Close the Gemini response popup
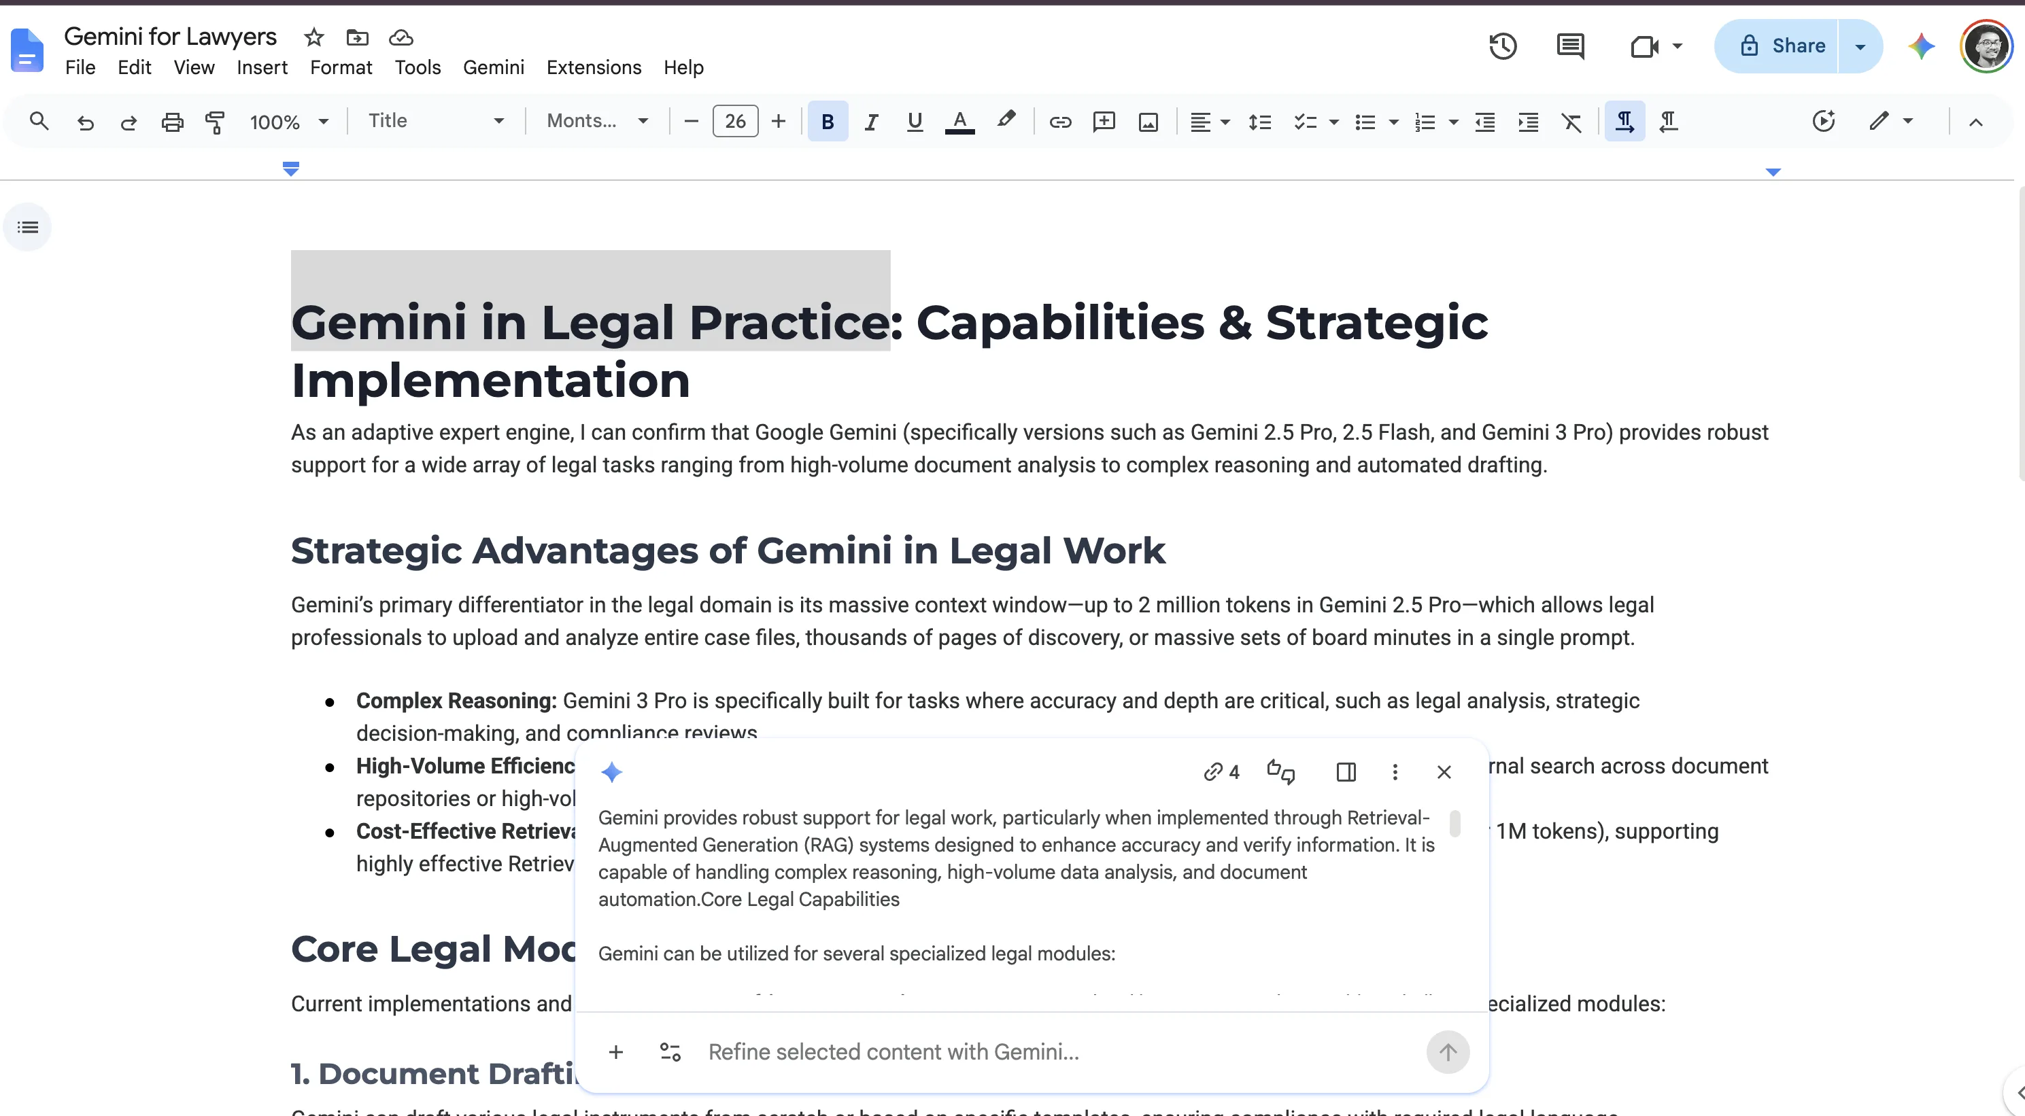 pyautogui.click(x=1444, y=772)
